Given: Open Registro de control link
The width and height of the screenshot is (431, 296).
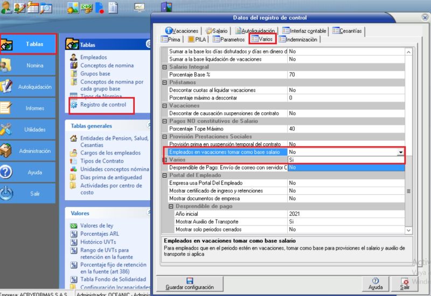Looking at the screenshot, I should 103,104.
